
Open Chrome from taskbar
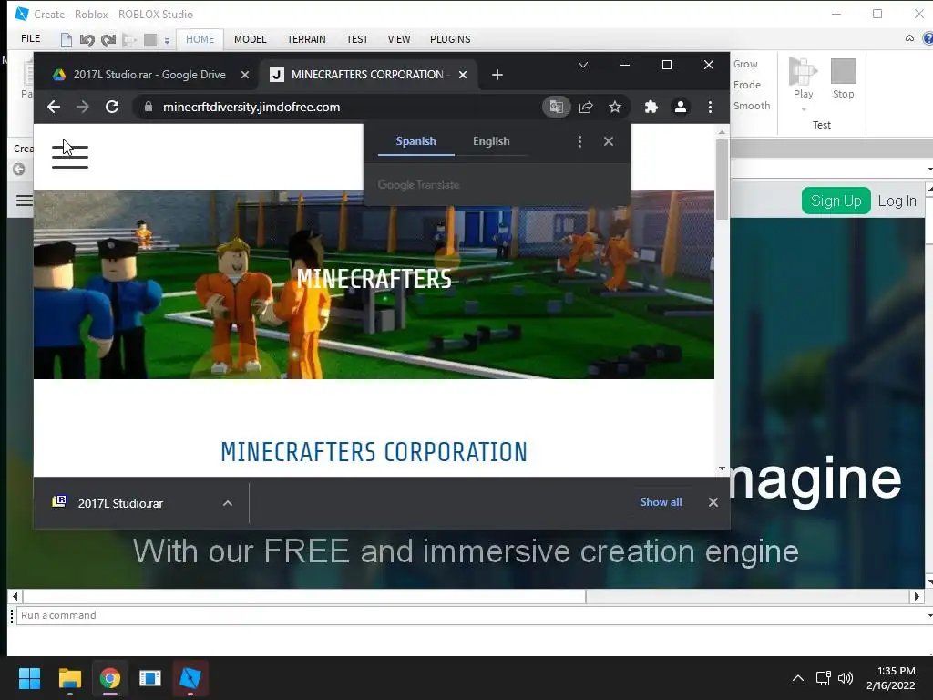click(109, 678)
